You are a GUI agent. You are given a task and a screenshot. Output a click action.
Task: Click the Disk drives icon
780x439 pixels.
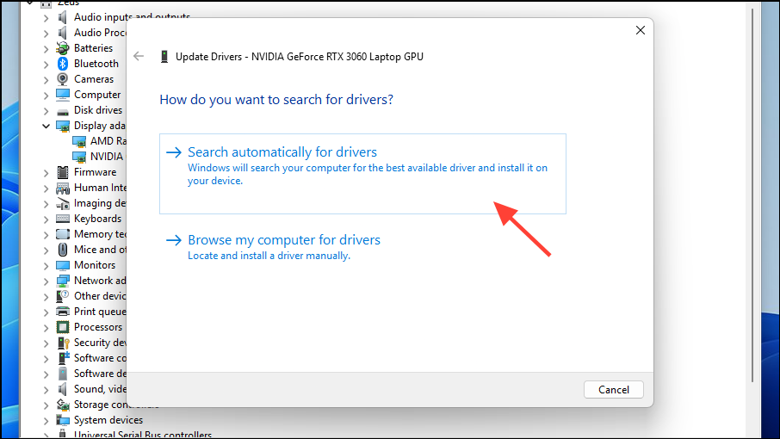click(63, 111)
